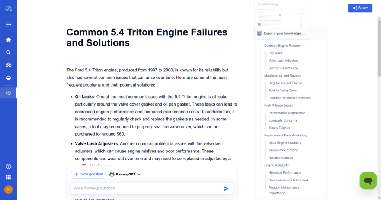The height and width of the screenshot is (200, 381).
Task: Open the Expand your knowledge card
Action: [282, 33]
